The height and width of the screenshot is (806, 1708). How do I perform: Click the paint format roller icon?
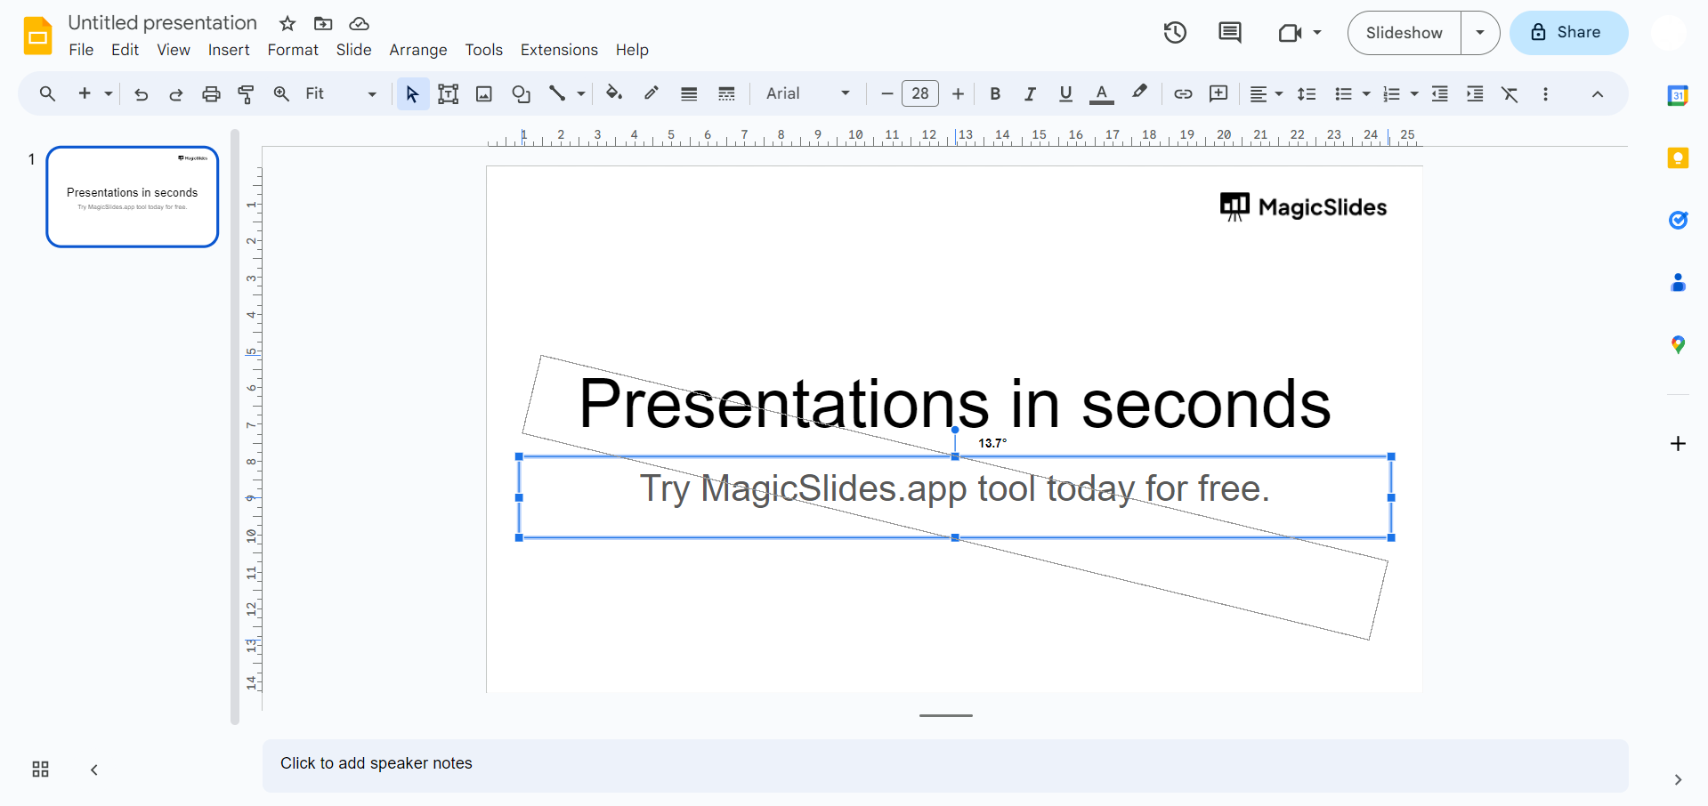(247, 93)
